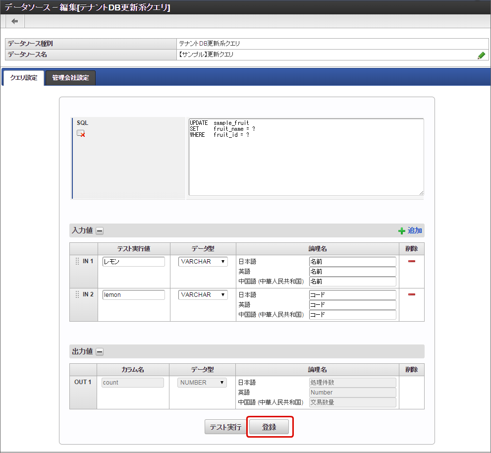
Task: Collapse the 入力値 section
Action: pyautogui.click(x=100, y=231)
